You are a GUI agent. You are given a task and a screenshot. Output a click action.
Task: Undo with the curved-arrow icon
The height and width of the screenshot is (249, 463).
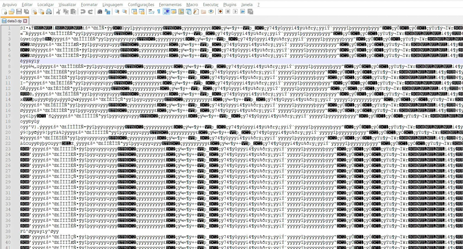click(83, 12)
